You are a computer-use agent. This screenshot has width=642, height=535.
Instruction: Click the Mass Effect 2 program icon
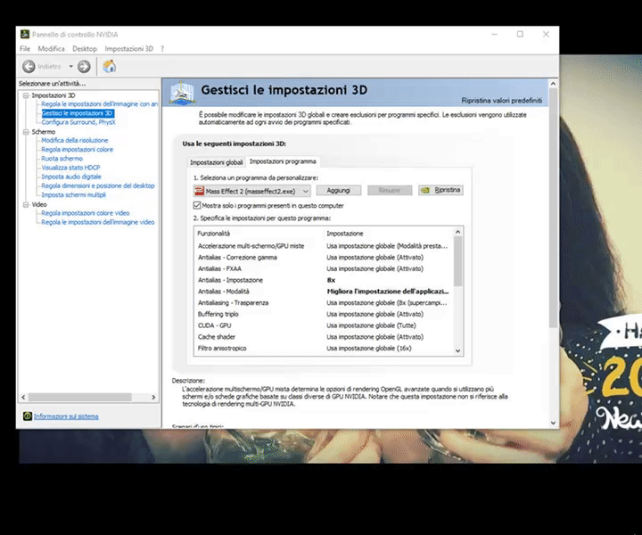(x=200, y=191)
